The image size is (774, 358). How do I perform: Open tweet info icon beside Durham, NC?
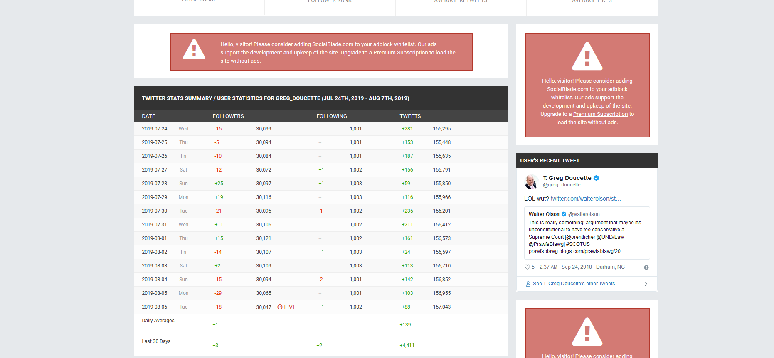(646, 267)
